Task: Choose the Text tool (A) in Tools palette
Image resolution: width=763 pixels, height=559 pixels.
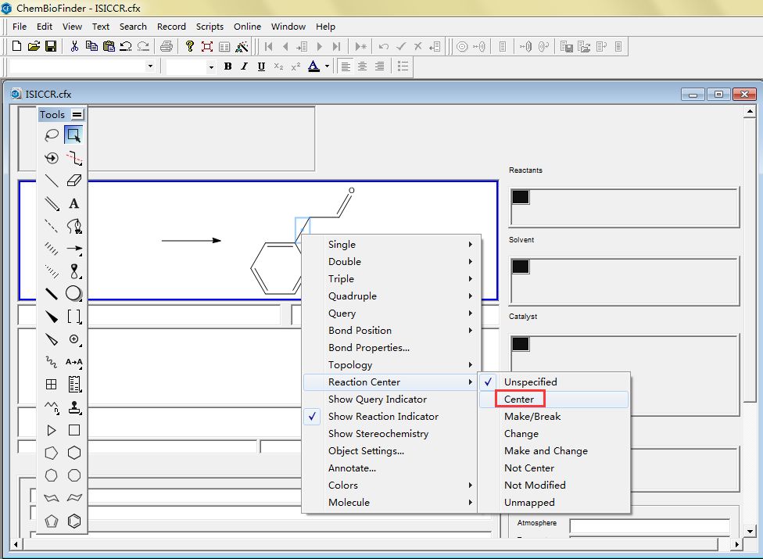Action: (x=73, y=203)
